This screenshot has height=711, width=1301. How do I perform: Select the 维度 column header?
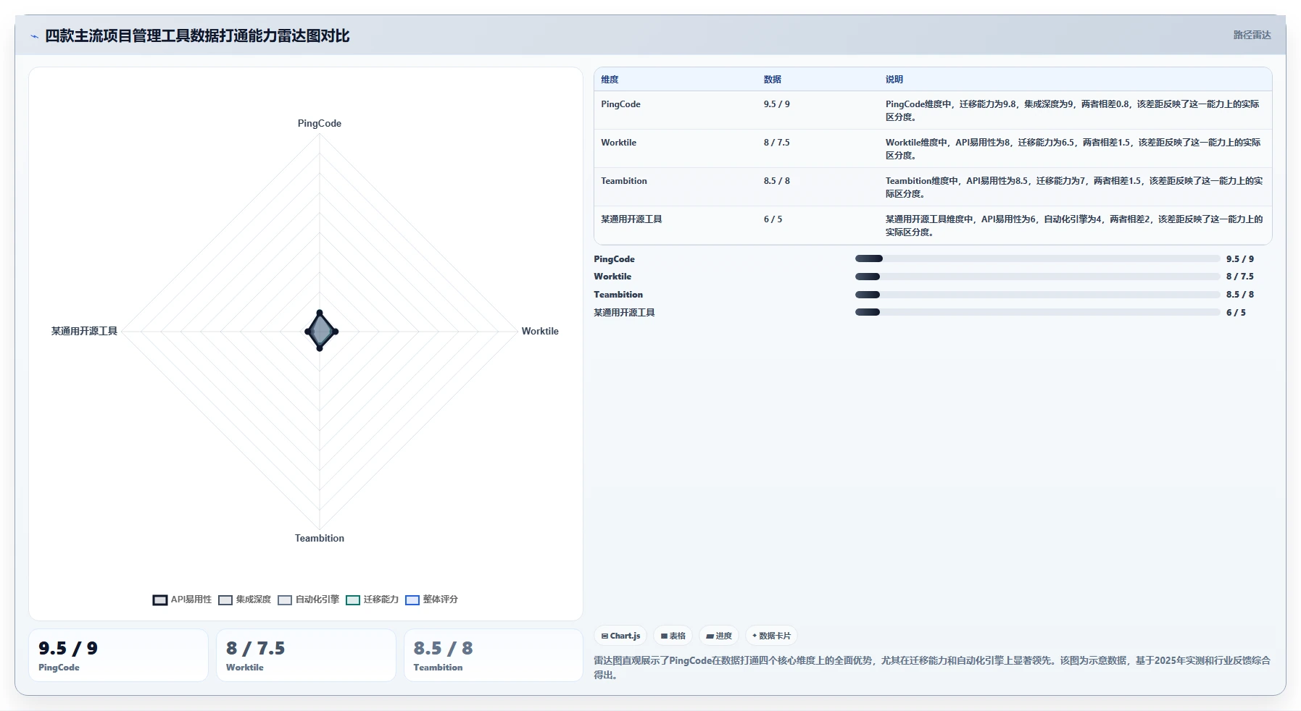(610, 80)
